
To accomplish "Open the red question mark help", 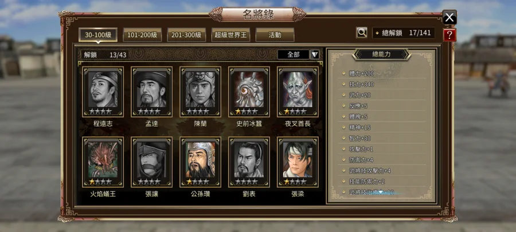I will pos(449,35).
